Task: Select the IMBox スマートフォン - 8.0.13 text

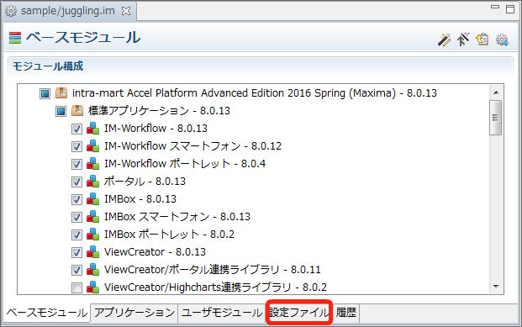Action: pos(177,216)
